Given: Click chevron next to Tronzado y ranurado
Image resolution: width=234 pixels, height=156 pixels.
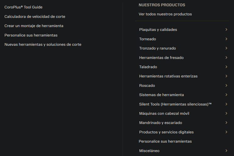Looking at the screenshot, I should click(226, 48).
